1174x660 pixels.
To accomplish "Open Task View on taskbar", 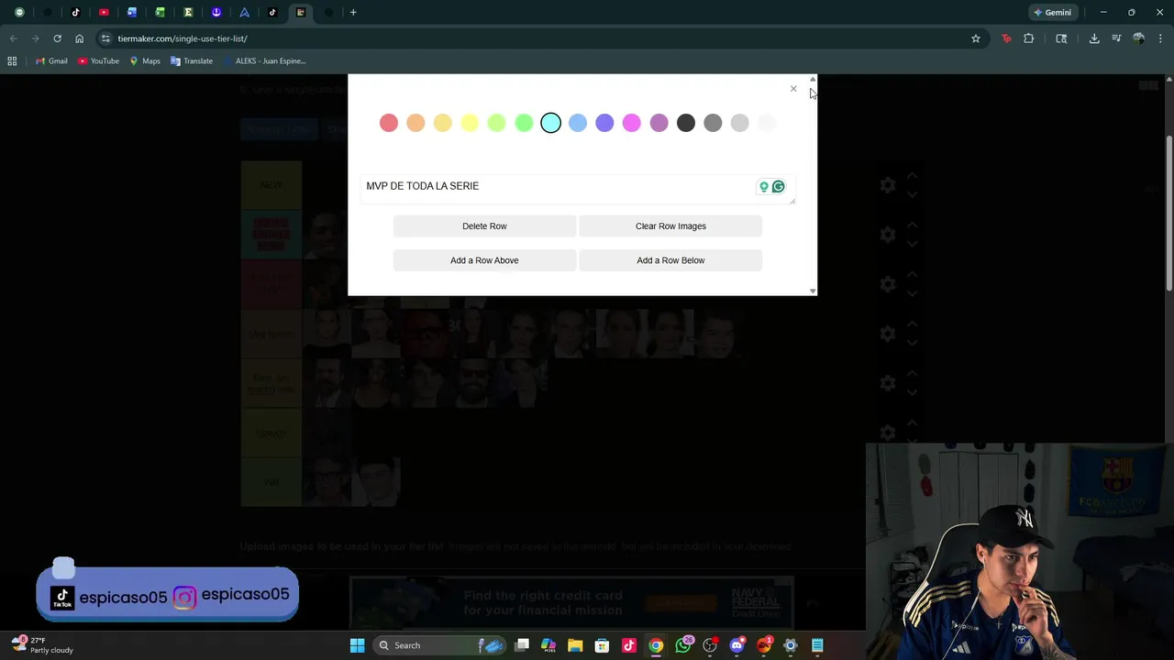I will 522,645.
